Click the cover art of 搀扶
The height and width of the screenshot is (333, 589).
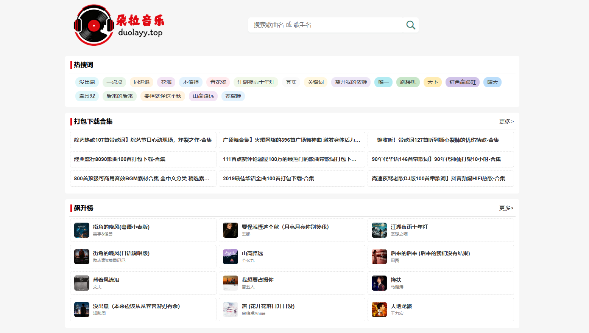(379, 283)
